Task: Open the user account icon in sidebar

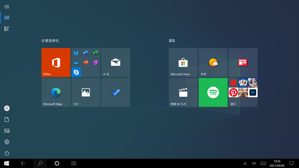Action: (7, 108)
